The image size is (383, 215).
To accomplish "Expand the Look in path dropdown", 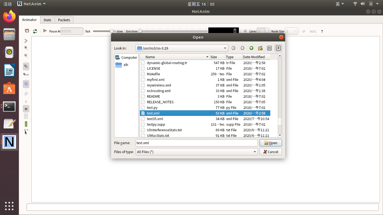I will (225, 48).
